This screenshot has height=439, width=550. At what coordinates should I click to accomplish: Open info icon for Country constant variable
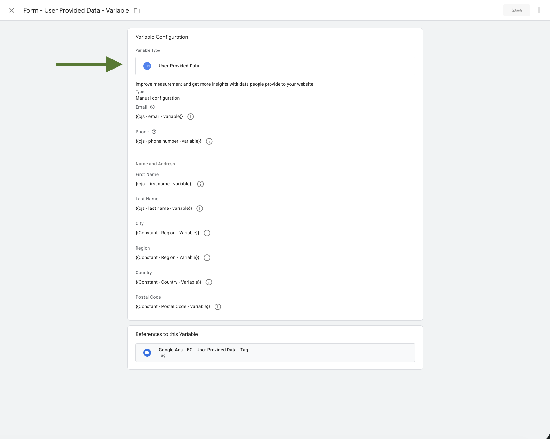point(209,282)
